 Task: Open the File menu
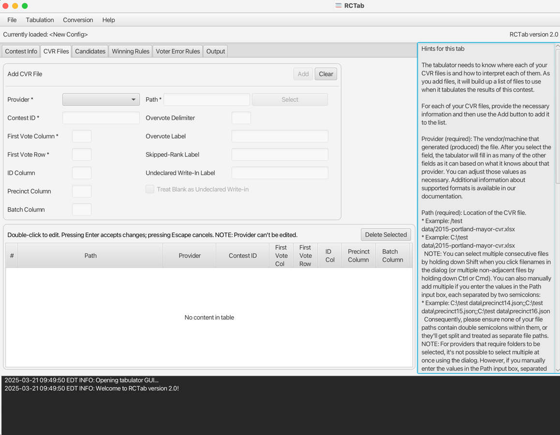coord(12,20)
